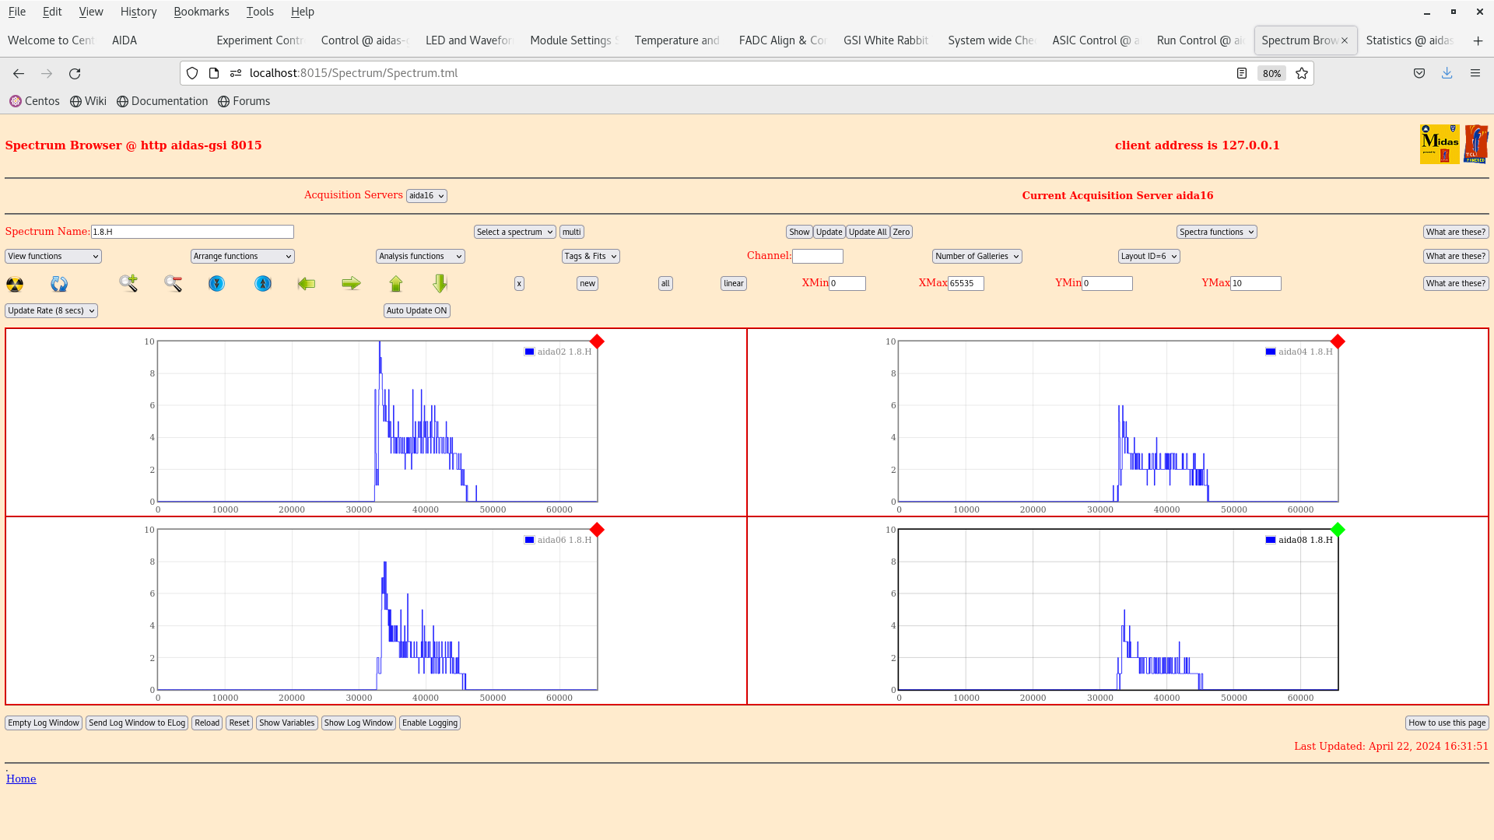
Task: Click the green left arrow icon
Action: click(x=307, y=284)
